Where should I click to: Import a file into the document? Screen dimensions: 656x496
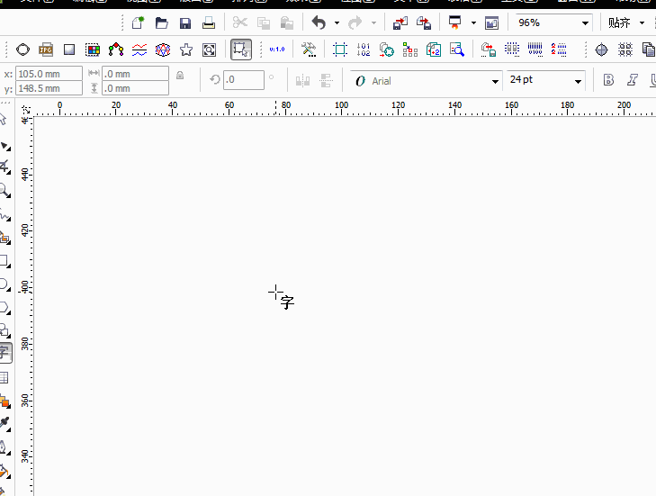click(400, 23)
